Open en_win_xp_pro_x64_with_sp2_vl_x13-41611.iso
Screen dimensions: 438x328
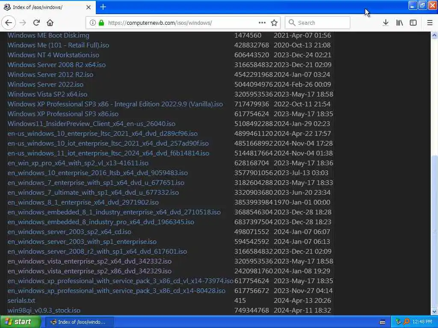click(x=78, y=163)
